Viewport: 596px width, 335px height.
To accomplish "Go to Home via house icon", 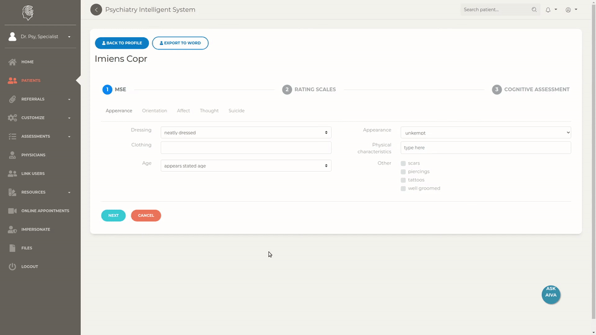I will click(12, 62).
